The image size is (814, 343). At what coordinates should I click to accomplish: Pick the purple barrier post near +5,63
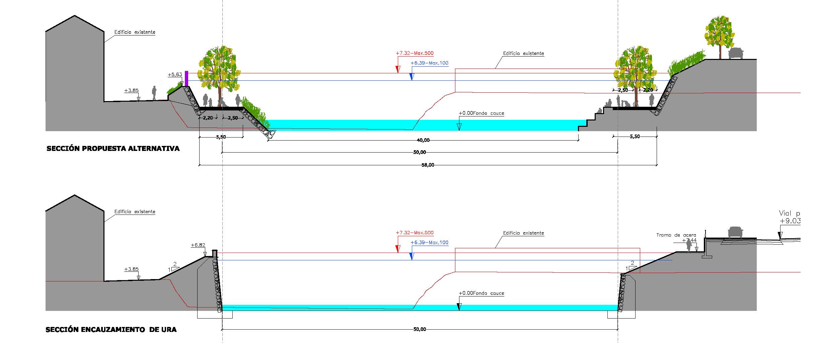point(187,79)
